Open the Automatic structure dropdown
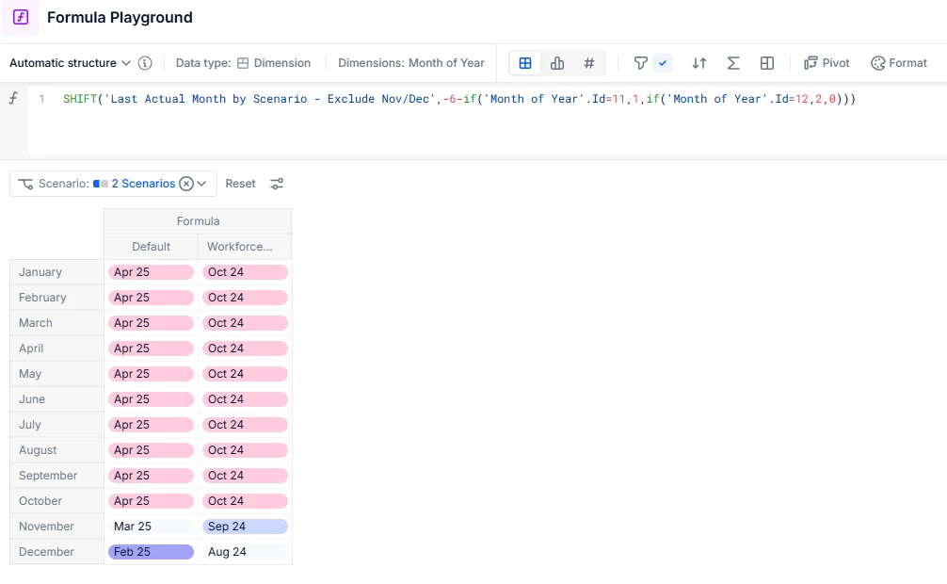 point(70,63)
